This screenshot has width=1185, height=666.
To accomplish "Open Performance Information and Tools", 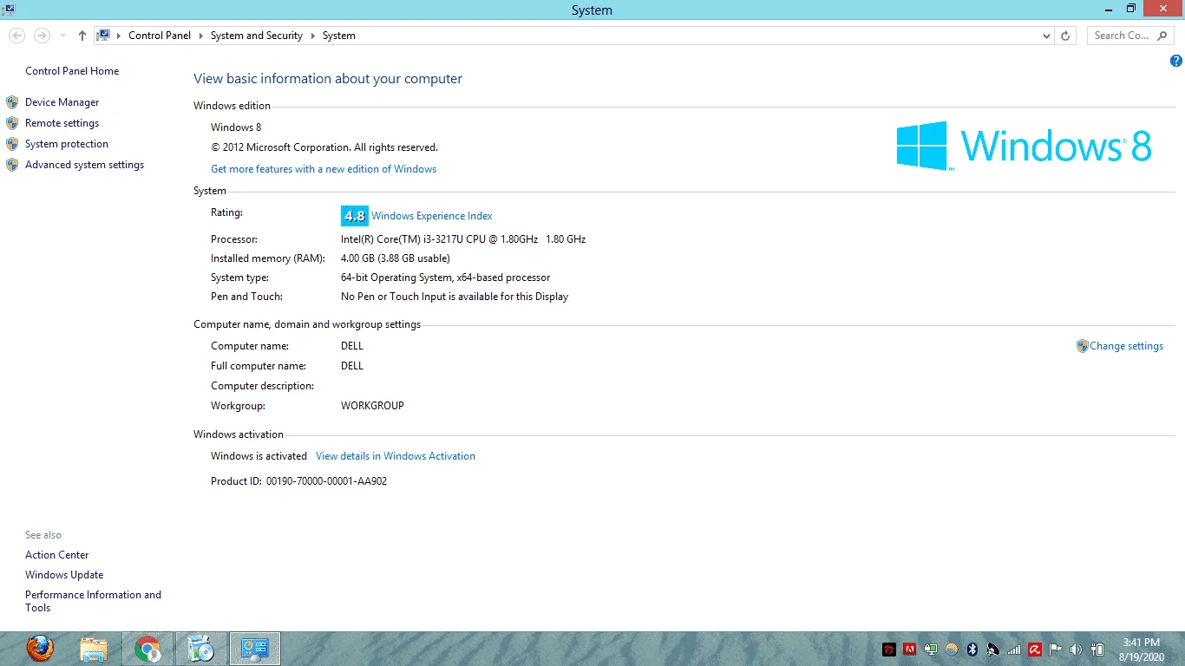I will (94, 601).
